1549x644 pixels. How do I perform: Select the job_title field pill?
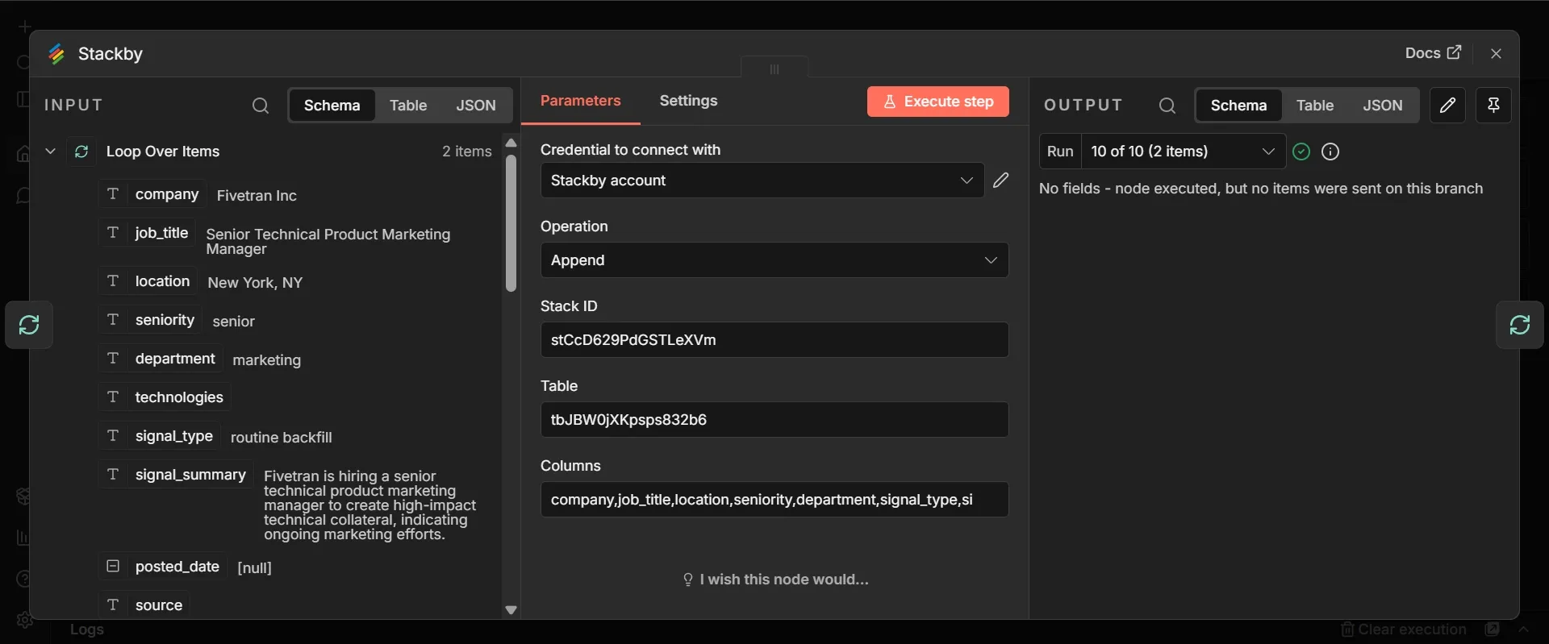pos(148,233)
